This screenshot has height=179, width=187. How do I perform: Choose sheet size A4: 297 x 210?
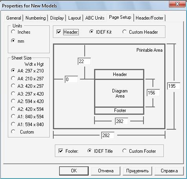[x=27, y=71]
